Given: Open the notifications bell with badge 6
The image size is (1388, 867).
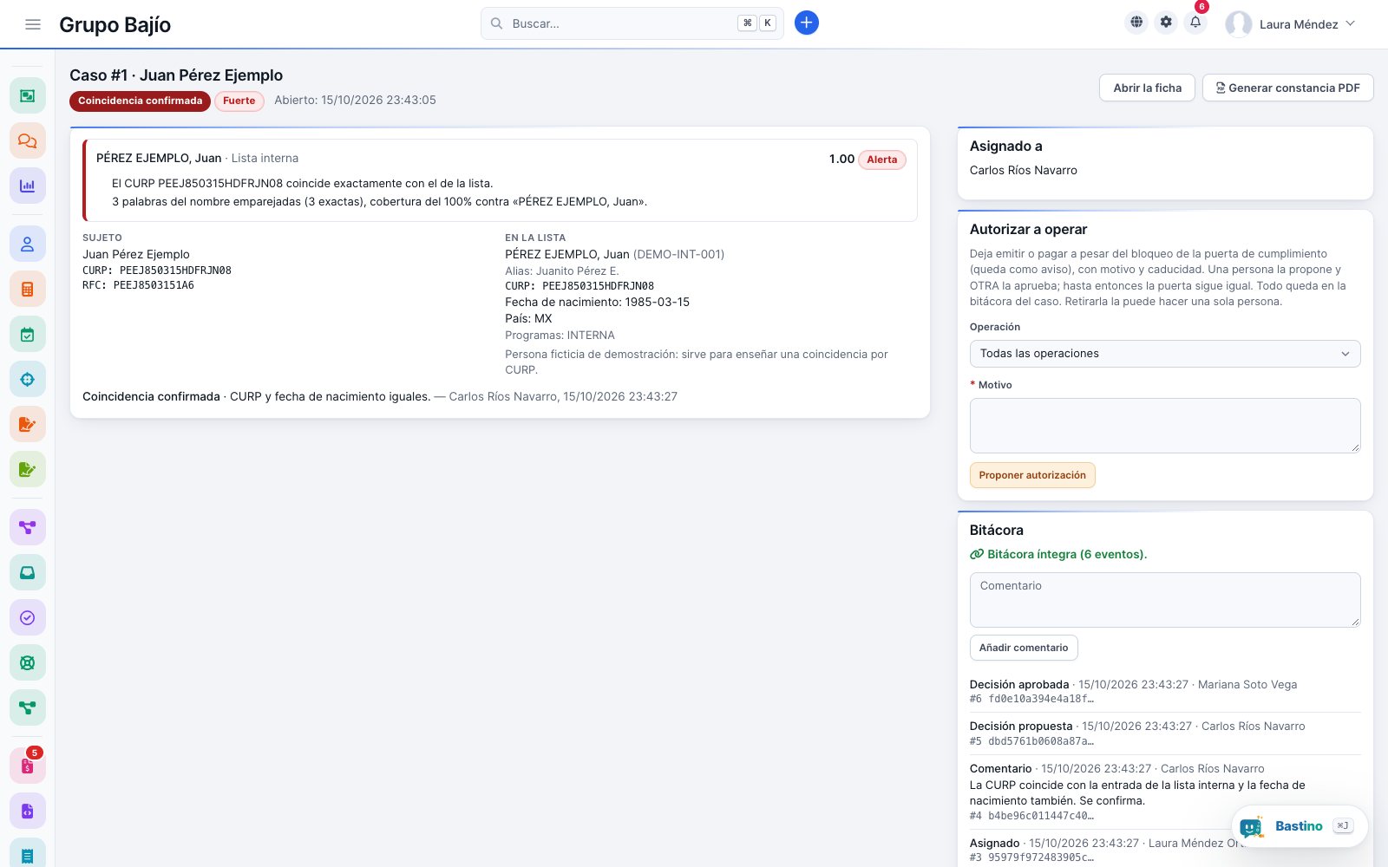Looking at the screenshot, I should point(1195,23).
